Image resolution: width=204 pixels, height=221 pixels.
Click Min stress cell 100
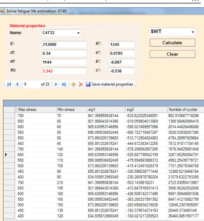[71, 166]
